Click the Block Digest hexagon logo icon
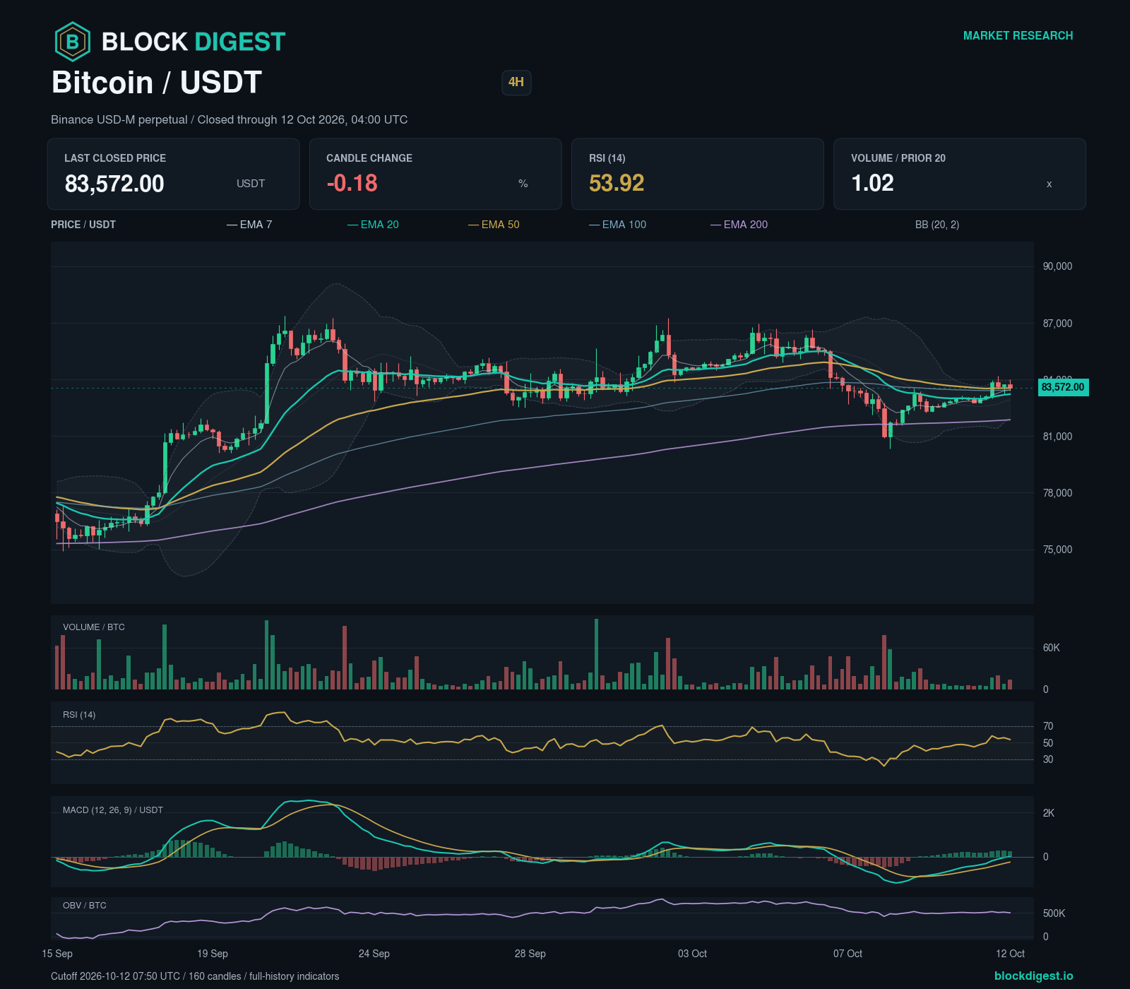The image size is (1130, 989). 73,42
